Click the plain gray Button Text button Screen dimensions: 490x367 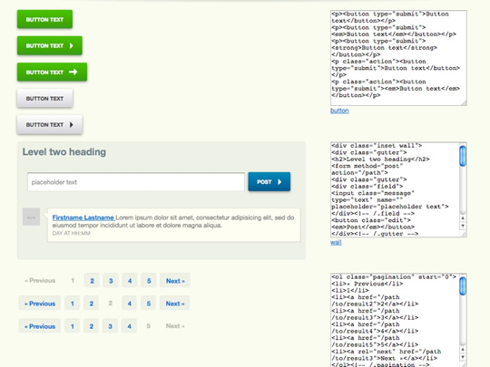pyautogui.click(x=44, y=98)
